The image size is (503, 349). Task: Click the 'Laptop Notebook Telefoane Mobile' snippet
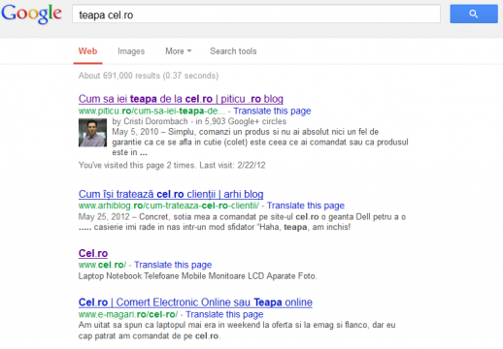(198, 276)
